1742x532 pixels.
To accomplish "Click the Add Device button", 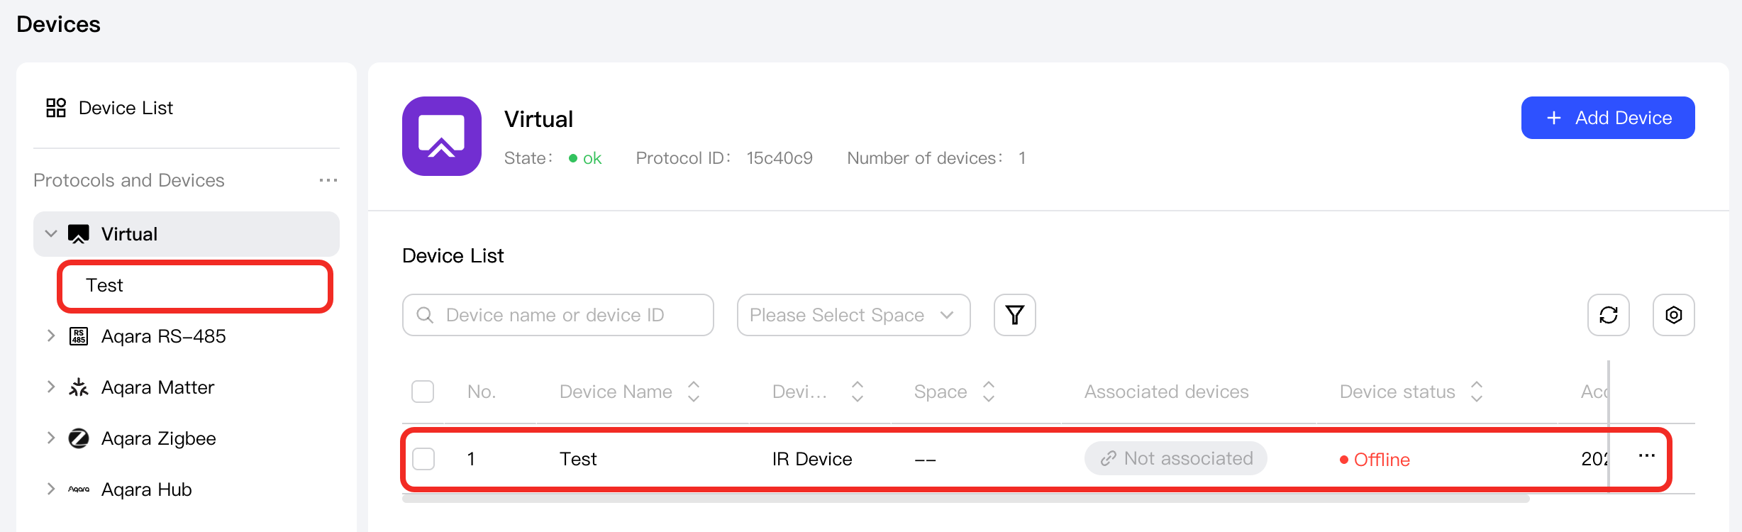I will point(1608,118).
